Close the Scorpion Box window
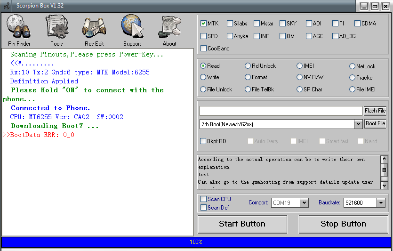The height and width of the screenshot is (251, 393). coord(385,6)
